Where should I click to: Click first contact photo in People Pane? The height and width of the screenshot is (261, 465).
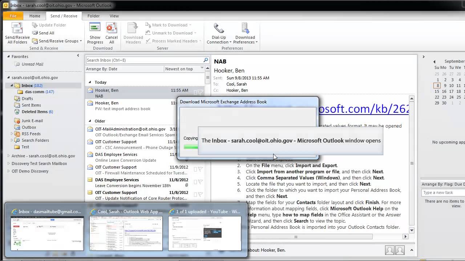389,250
